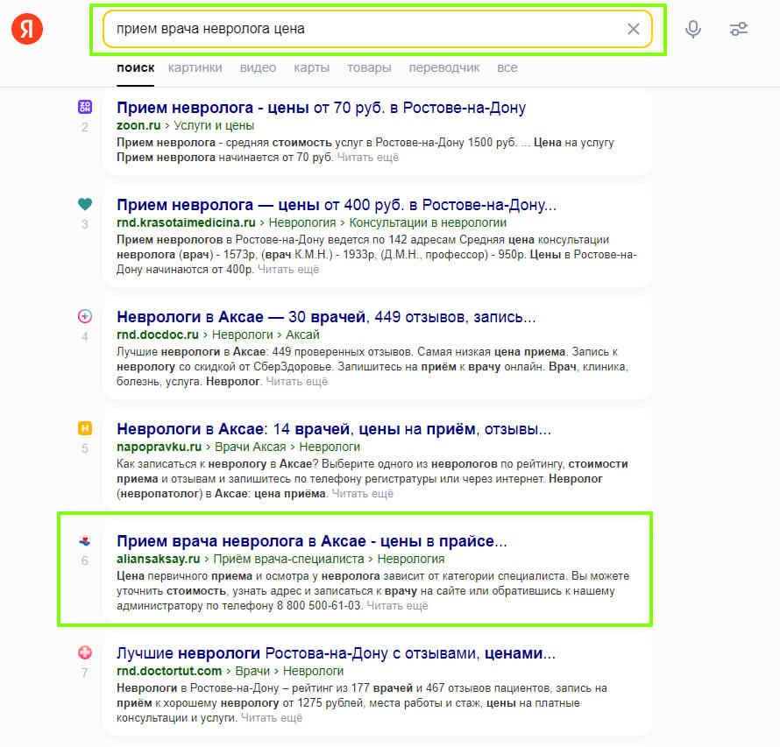The height and width of the screenshot is (747, 780).
Task: Open the карты tab
Action: coord(311,67)
